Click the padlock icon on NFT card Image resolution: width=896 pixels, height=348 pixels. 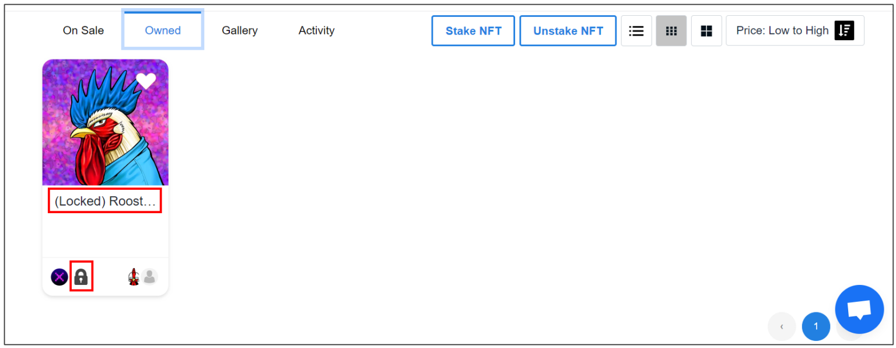(x=81, y=277)
